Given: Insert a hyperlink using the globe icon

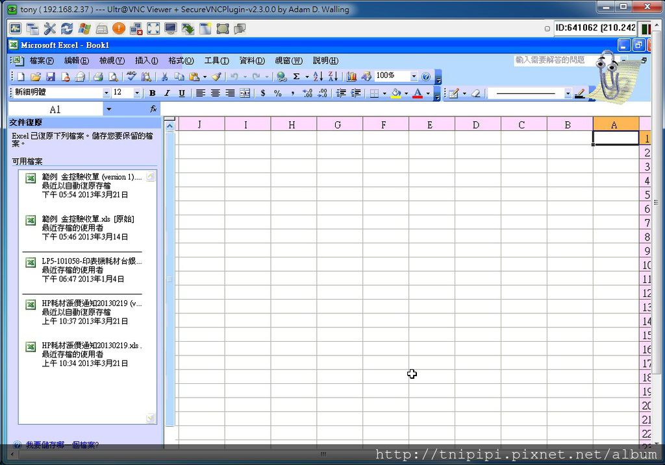Looking at the screenshot, I should point(281,77).
